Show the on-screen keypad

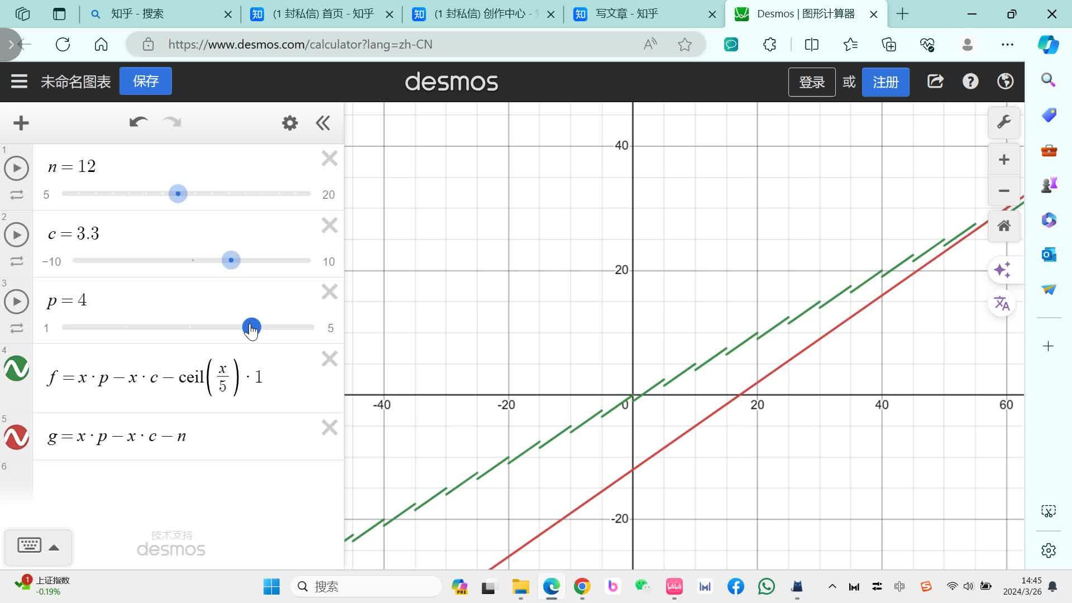[x=30, y=546]
